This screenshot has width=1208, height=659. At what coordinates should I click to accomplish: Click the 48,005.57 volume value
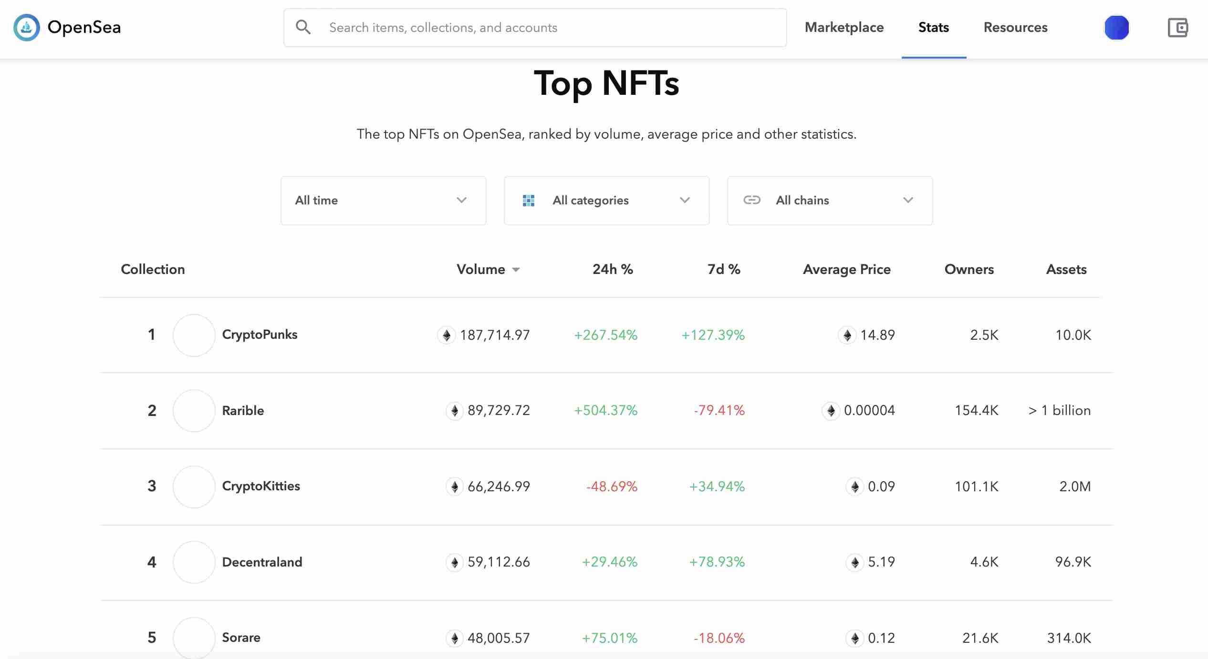pyautogui.click(x=499, y=638)
